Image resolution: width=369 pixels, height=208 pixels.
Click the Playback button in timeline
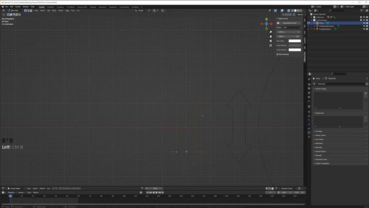(12, 192)
